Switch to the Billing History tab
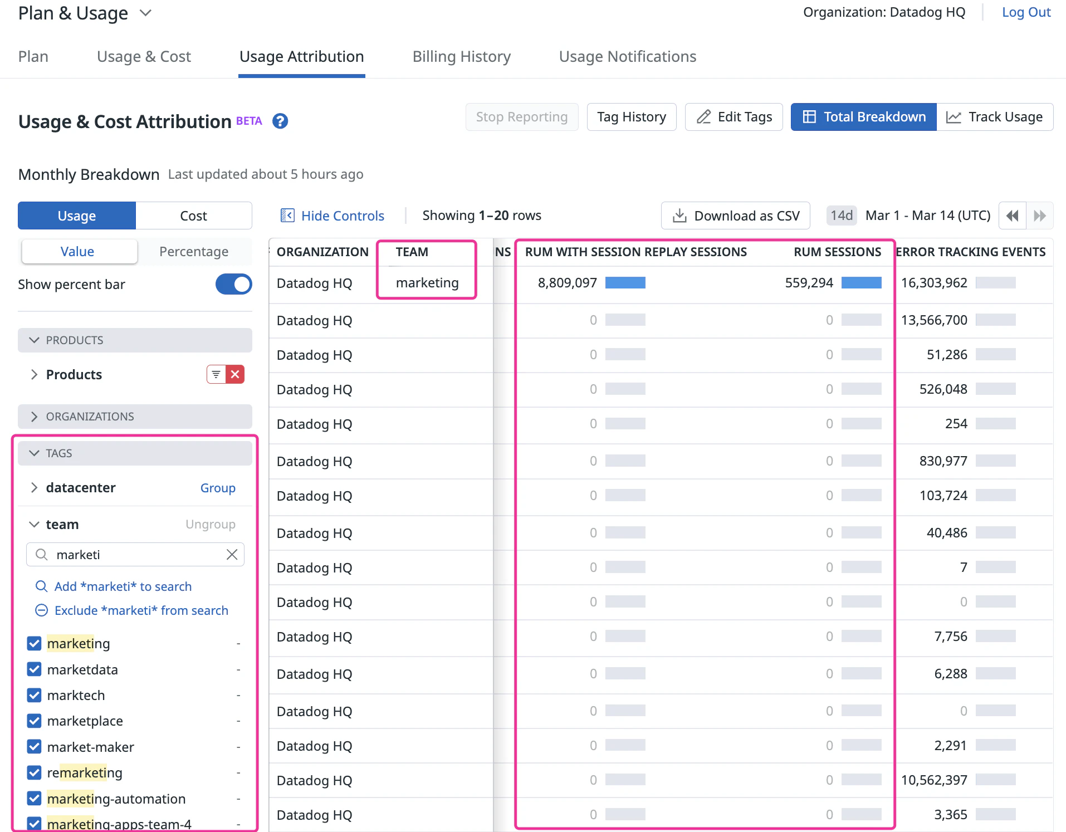The width and height of the screenshot is (1066, 832). 461,57
